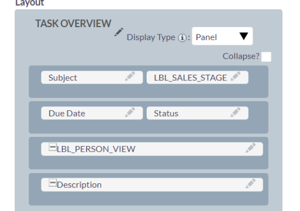Open the Display Type info icon
Image resolution: width=300 pixels, height=211 pixels.
pyautogui.click(x=182, y=38)
